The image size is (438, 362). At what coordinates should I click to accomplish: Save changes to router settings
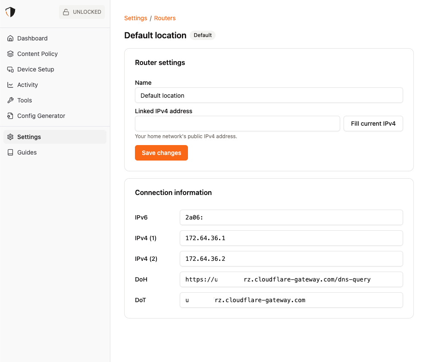[x=162, y=153]
